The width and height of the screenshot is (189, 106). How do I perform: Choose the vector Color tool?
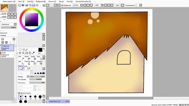pyautogui.click(x=39, y=58)
